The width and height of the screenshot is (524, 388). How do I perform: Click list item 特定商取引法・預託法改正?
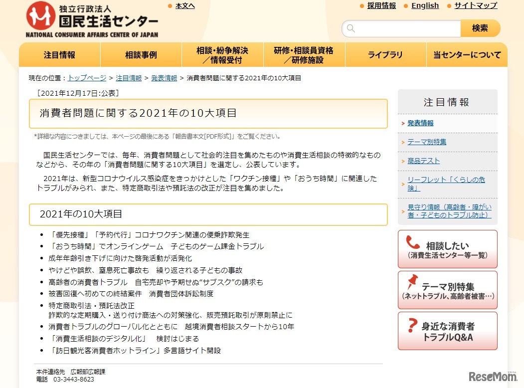click(x=171, y=311)
